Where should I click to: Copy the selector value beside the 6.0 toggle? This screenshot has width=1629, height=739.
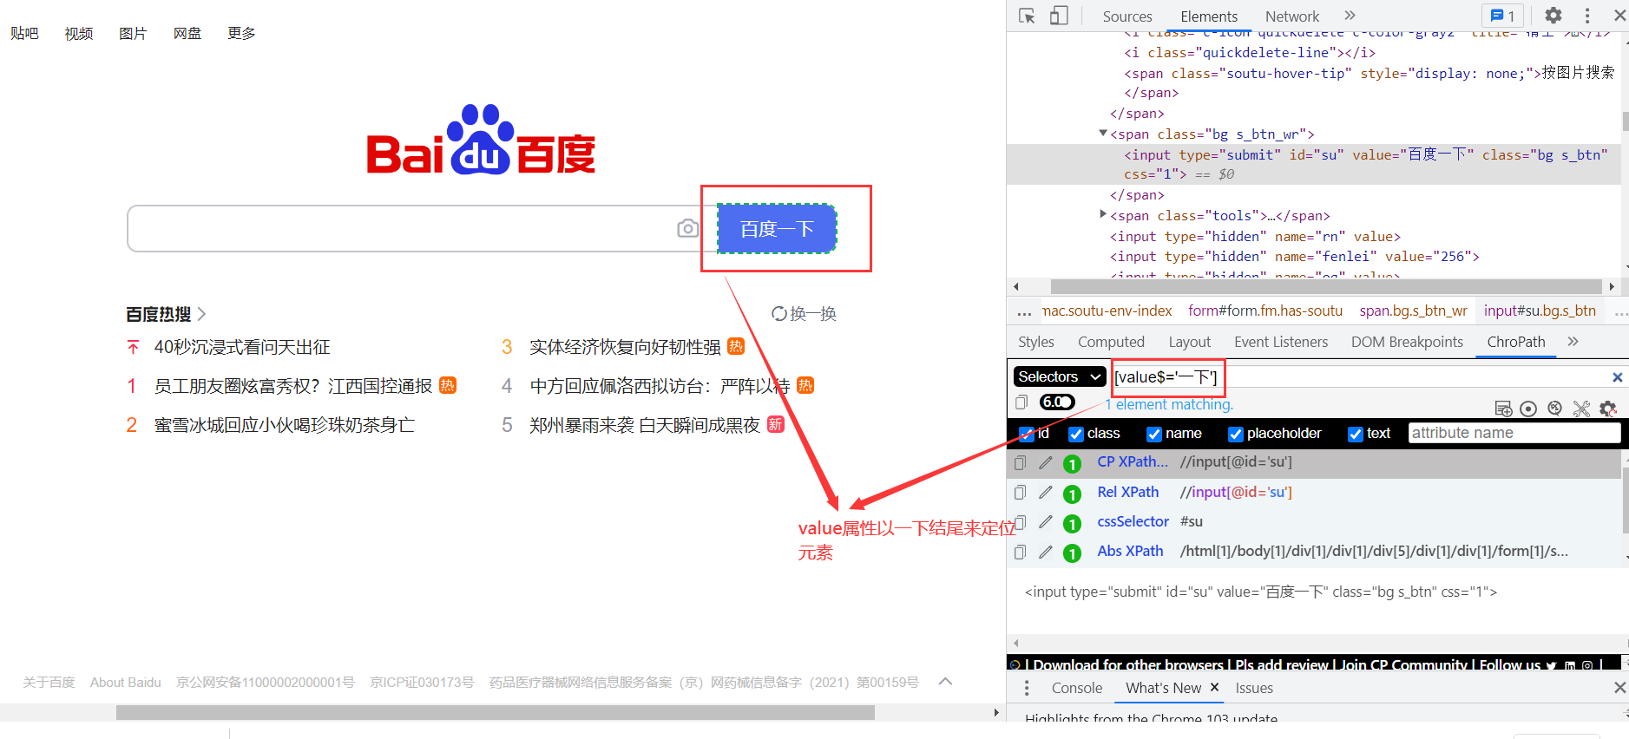1021,402
